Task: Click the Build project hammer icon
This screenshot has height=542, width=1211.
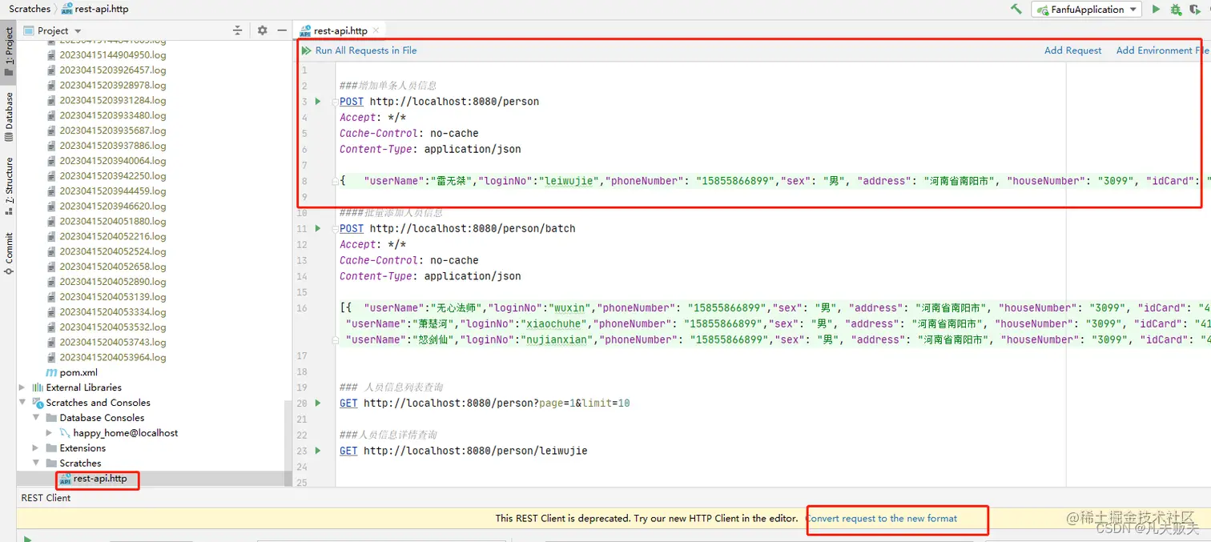Action: (x=1016, y=9)
